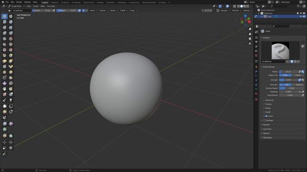Click the pan view hand icon
The image size is (307, 172).
250,34
